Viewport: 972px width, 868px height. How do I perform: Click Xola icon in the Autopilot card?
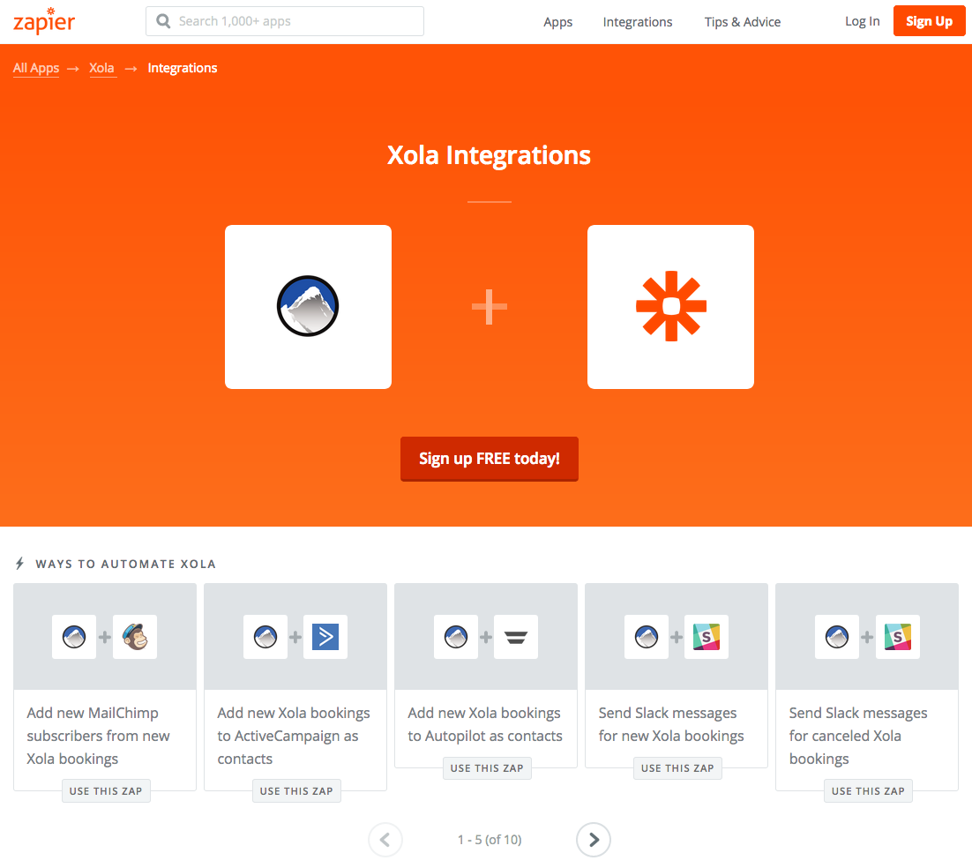point(456,637)
